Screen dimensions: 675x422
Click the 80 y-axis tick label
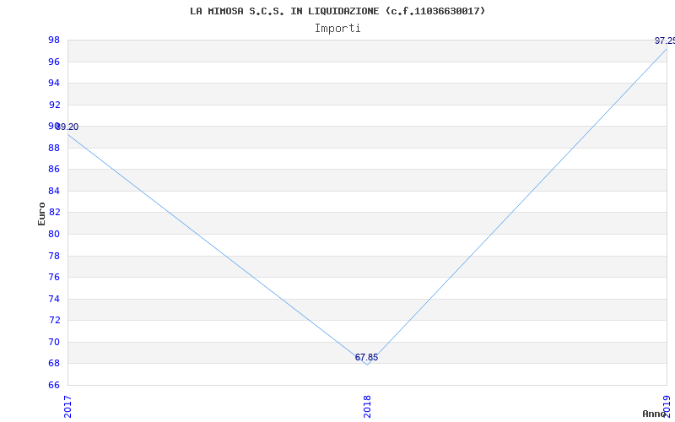(x=54, y=235)
